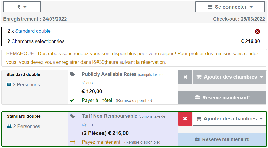The height and width of the screenshot is (148, 268).
Task: Click the hamburger menu icon in Se connecter
Action: click(x=210, y=7)
